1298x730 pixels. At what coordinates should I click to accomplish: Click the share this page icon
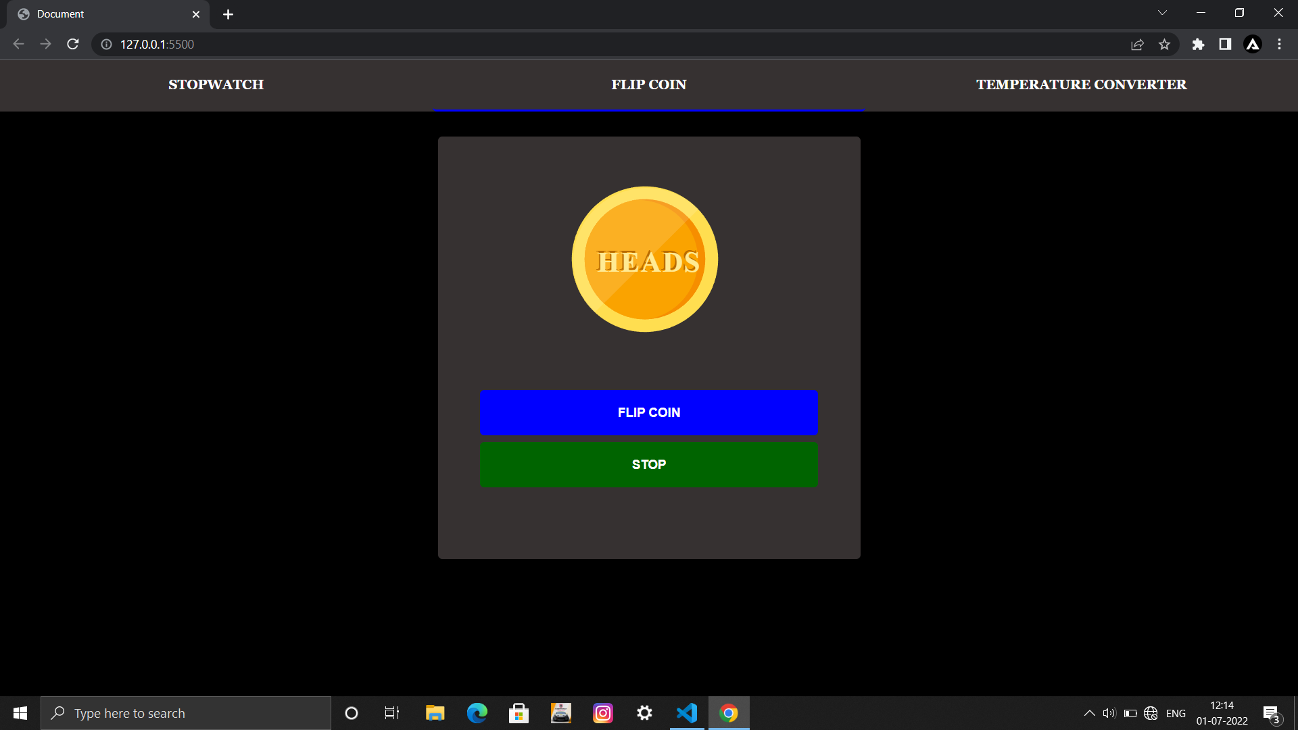tap(1137, 44)
